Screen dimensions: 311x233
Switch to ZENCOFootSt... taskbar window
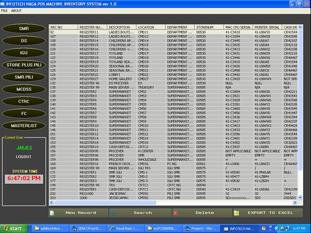coord(88,229)
